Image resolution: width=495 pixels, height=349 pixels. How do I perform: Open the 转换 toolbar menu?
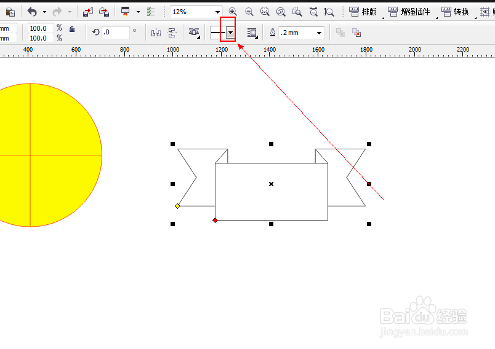click(x=455, y=12)
